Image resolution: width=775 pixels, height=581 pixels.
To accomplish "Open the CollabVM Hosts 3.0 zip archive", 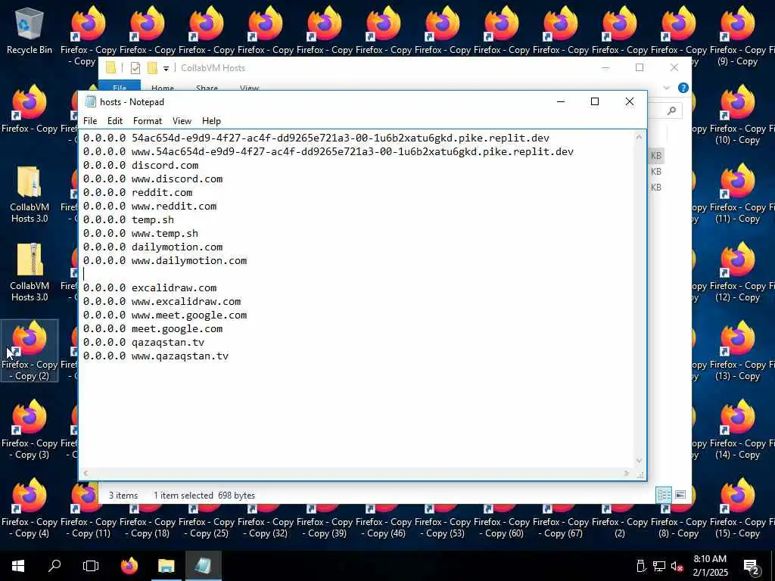I will click(30, 272).
